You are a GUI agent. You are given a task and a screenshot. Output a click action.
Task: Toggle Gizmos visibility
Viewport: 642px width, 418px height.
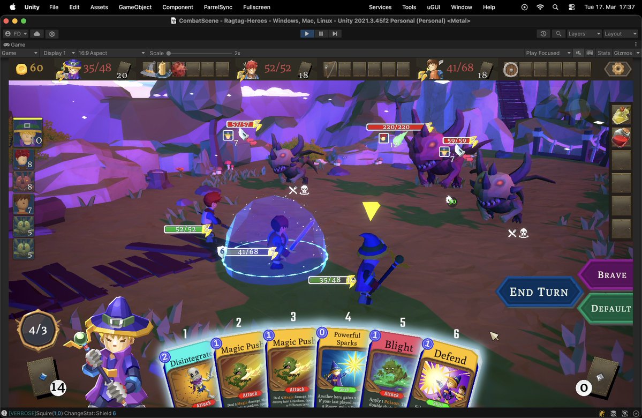[623, 53]
